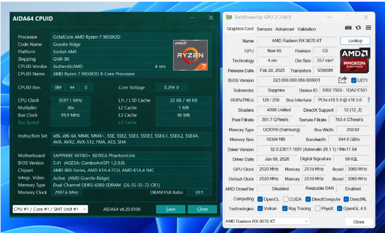The width and height of the screenshot is (385, 233).
Task: Open the CPU #1 / Core #1 dropdown
Action: click(50, 209)
